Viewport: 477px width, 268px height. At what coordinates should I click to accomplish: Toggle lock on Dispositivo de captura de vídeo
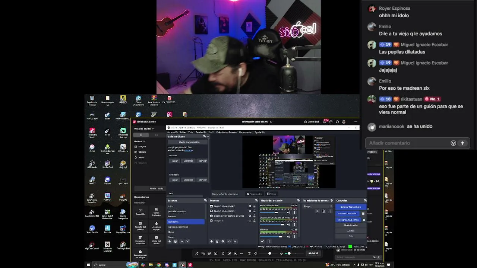pos(255,216)
